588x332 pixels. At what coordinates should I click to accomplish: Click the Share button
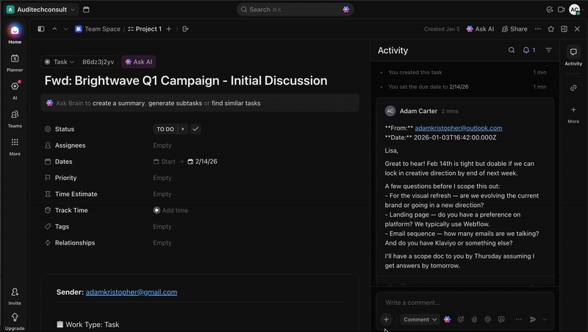(514, 29)
